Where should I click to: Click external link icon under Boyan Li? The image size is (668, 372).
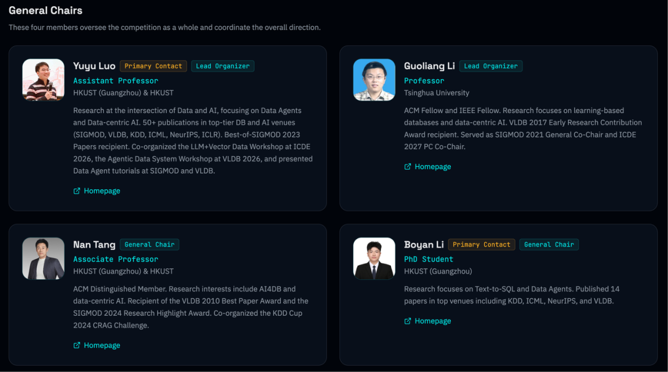408,321
